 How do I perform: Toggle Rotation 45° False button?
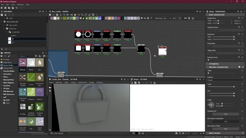pos(226,114)
